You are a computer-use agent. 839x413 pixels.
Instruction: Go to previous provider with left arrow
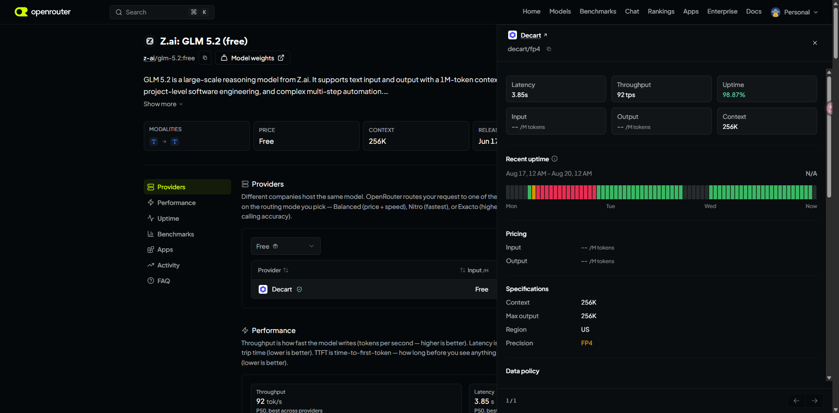(797, 401)
